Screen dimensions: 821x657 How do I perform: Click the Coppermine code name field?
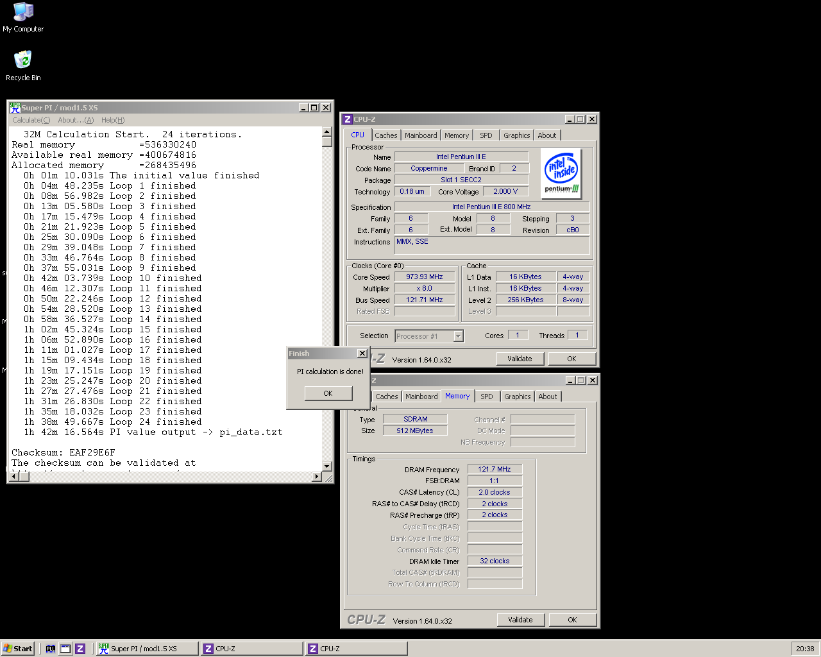[429, 168]
